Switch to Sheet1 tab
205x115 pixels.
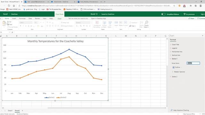[x=10, y=111]
